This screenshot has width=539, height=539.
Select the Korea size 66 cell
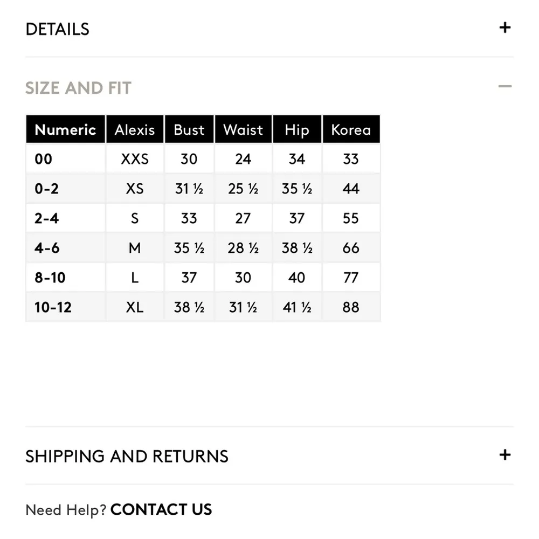coord(351,248)
